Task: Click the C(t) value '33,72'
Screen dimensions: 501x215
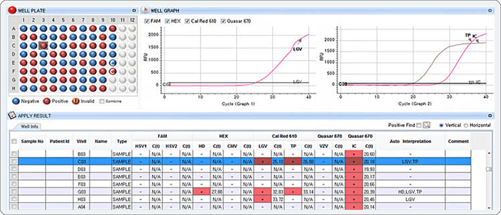Action: 277,199
